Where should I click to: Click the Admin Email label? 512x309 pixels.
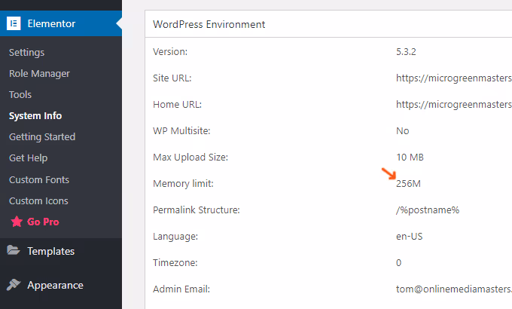click(x=181, y=289)
